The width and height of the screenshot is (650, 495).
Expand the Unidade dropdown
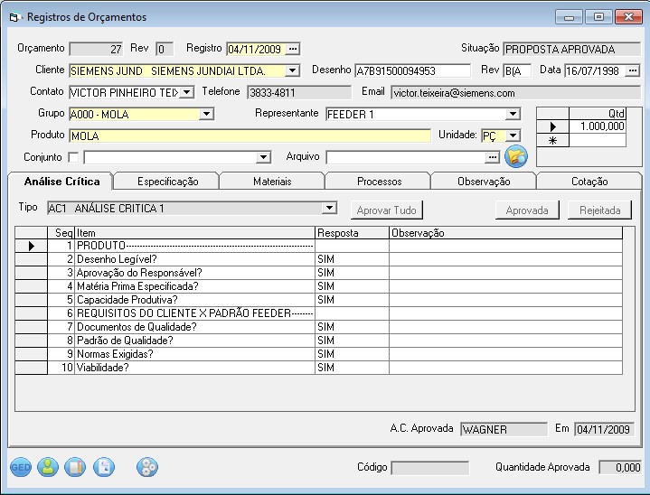pos(513,135)
